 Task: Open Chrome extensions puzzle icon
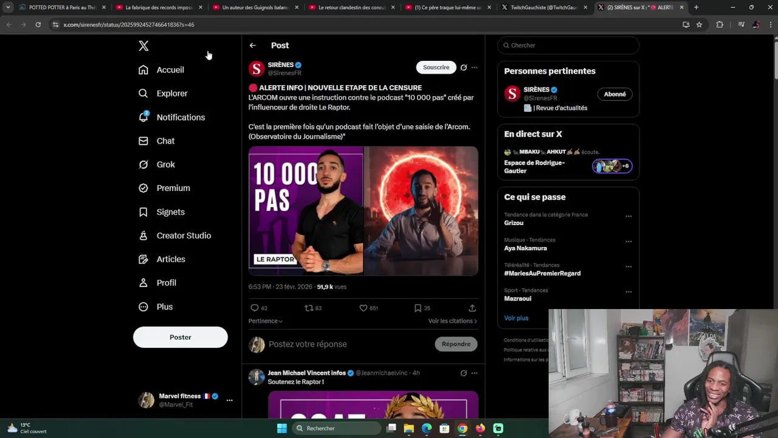click(x=720, y=25)
